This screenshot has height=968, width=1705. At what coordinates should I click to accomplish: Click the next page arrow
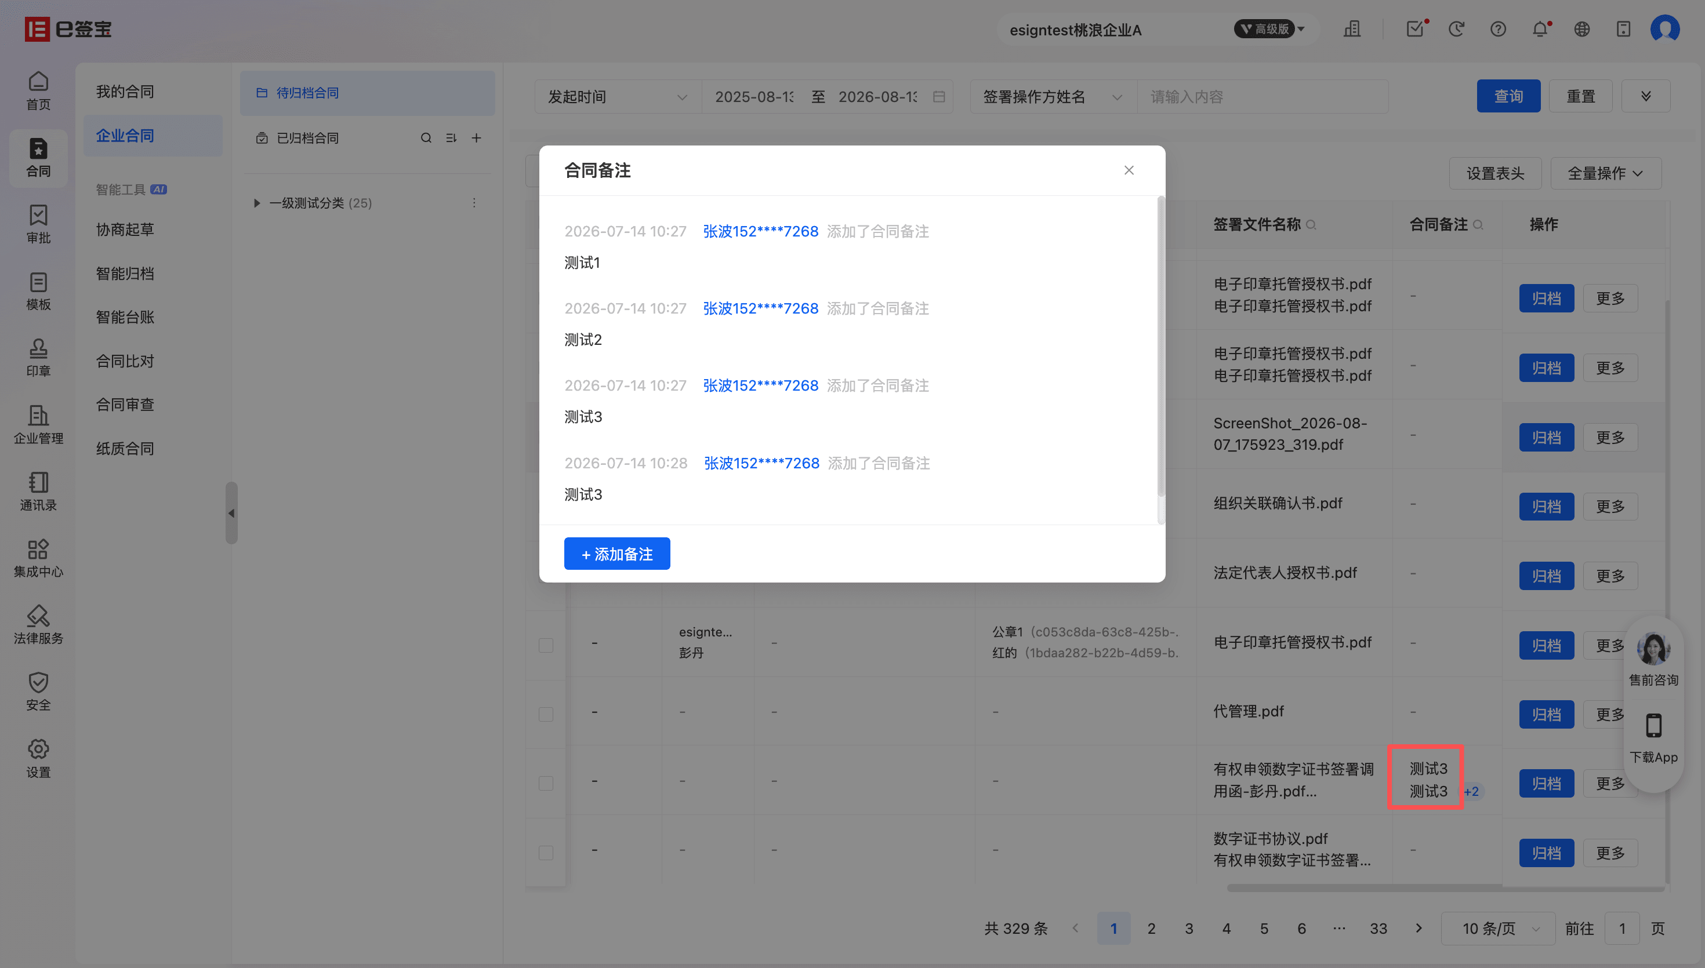point(1419,928)
